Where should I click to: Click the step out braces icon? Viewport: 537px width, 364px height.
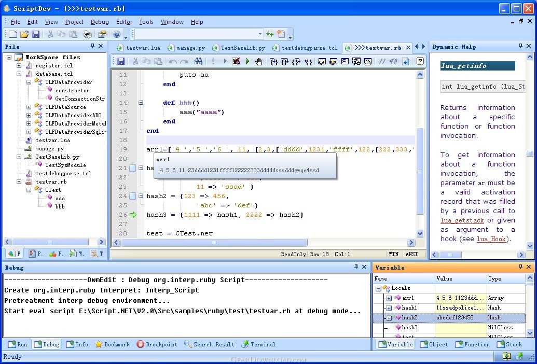pos(296,61)
